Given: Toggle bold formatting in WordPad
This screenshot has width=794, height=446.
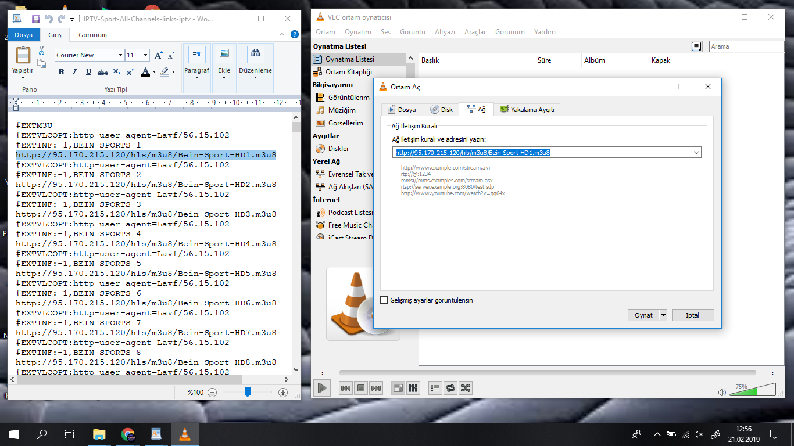Looking at the screenshot, I should (x=61, y=72).
